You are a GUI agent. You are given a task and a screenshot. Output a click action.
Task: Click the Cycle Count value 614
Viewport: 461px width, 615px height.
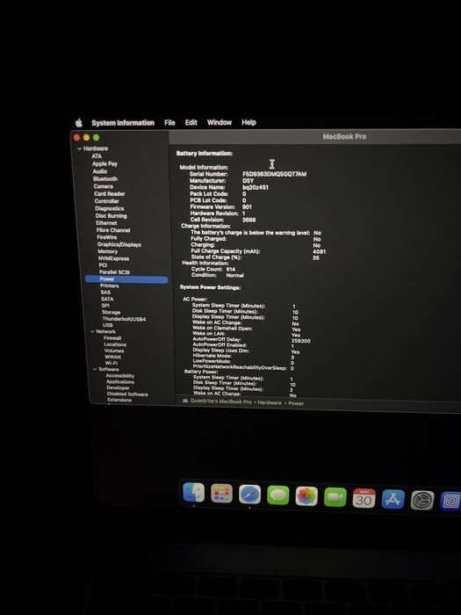point(231,269)
